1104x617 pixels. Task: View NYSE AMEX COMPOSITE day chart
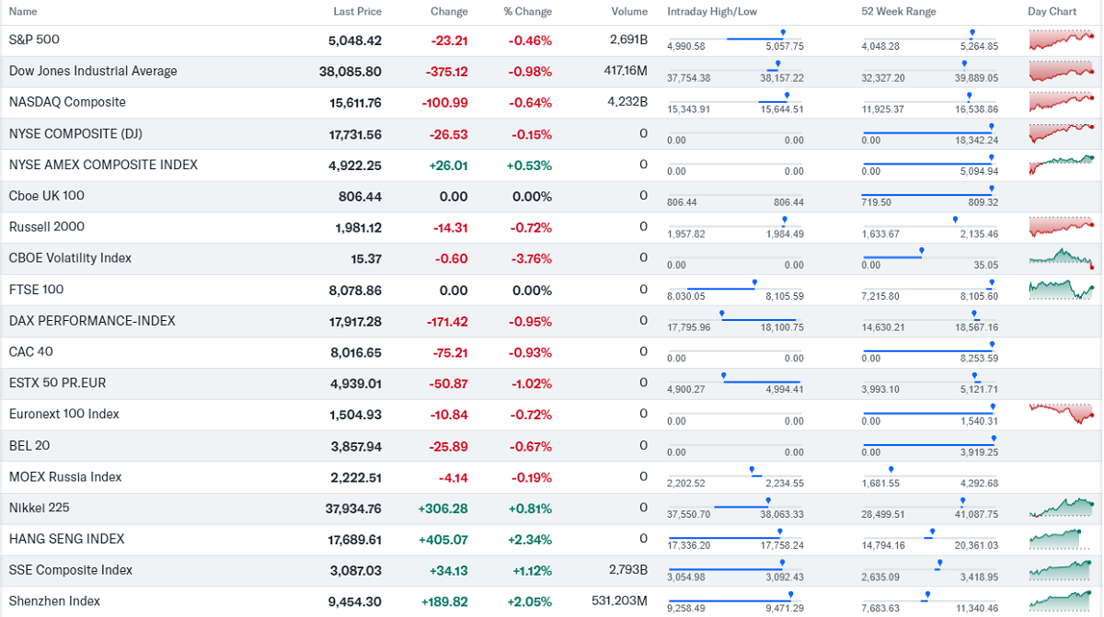1062,165
